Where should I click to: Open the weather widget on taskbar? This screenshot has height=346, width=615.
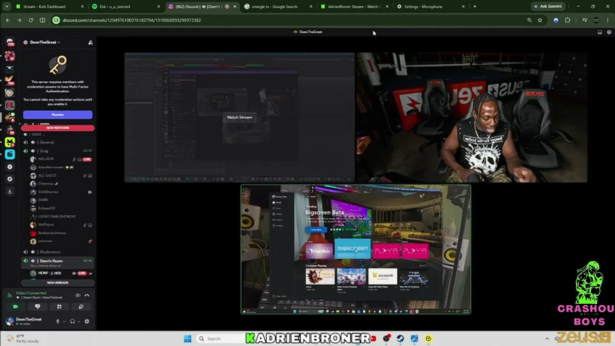(22, 339)
